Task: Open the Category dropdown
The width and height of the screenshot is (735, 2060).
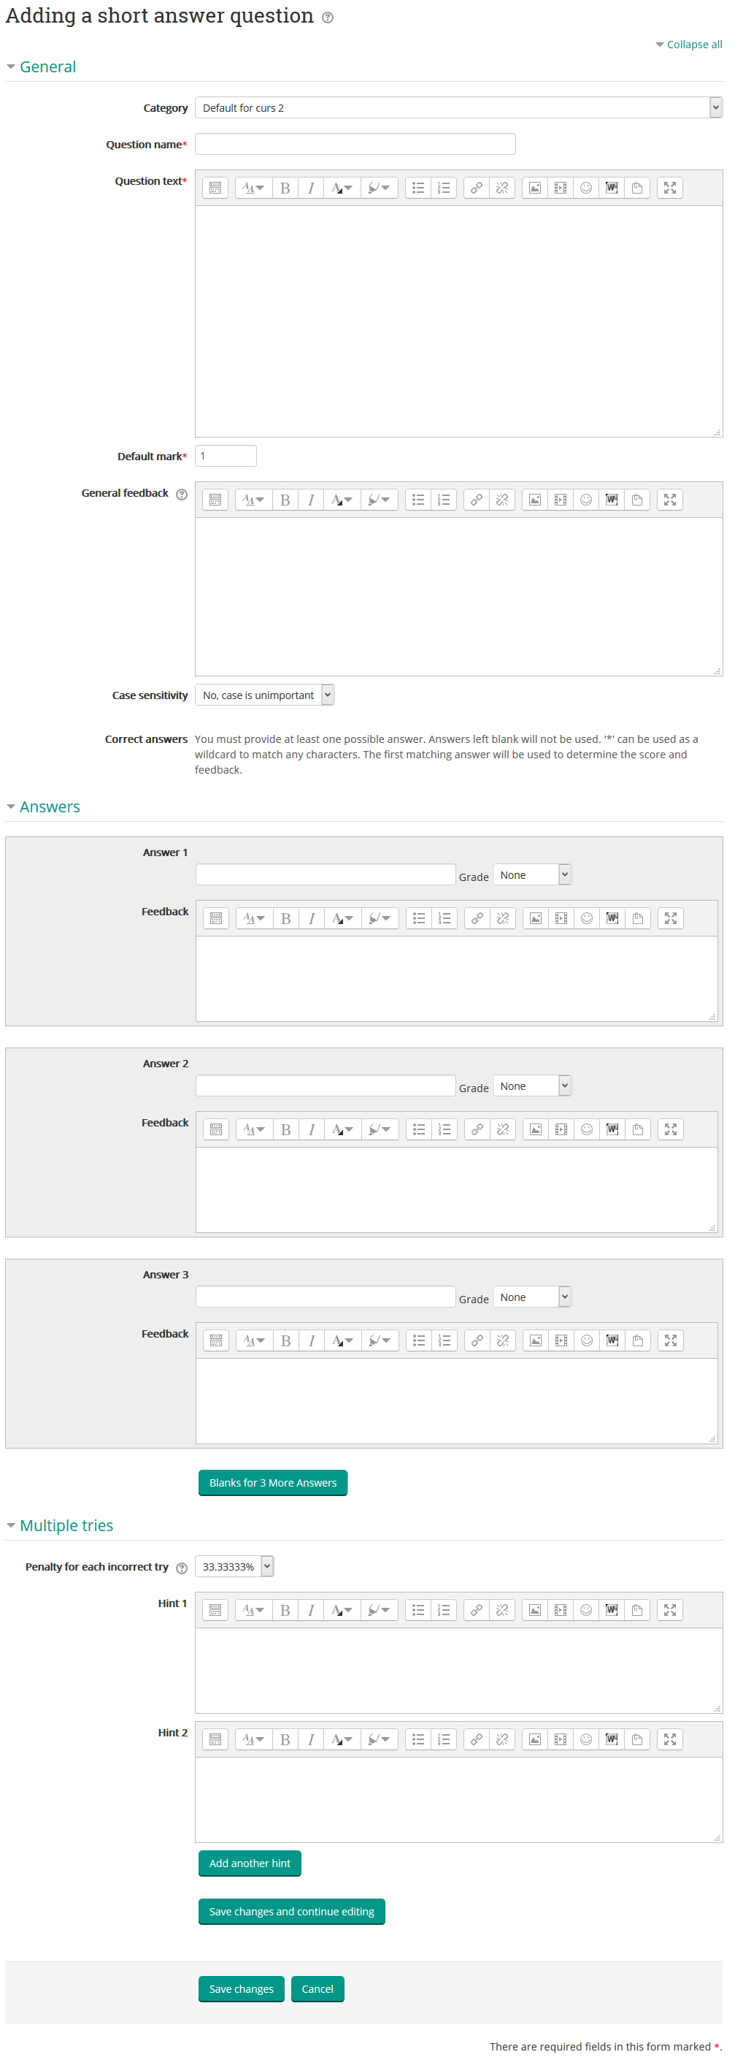Action: pos(458,108)
